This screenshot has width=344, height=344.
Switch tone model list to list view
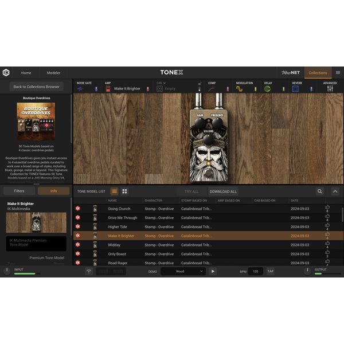click(114, 191)
